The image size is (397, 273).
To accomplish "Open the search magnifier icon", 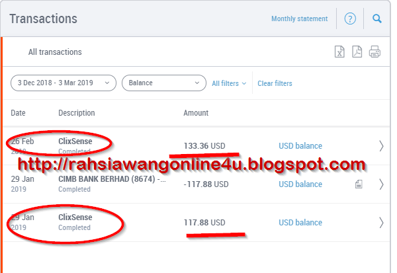I will pos(376,19).
